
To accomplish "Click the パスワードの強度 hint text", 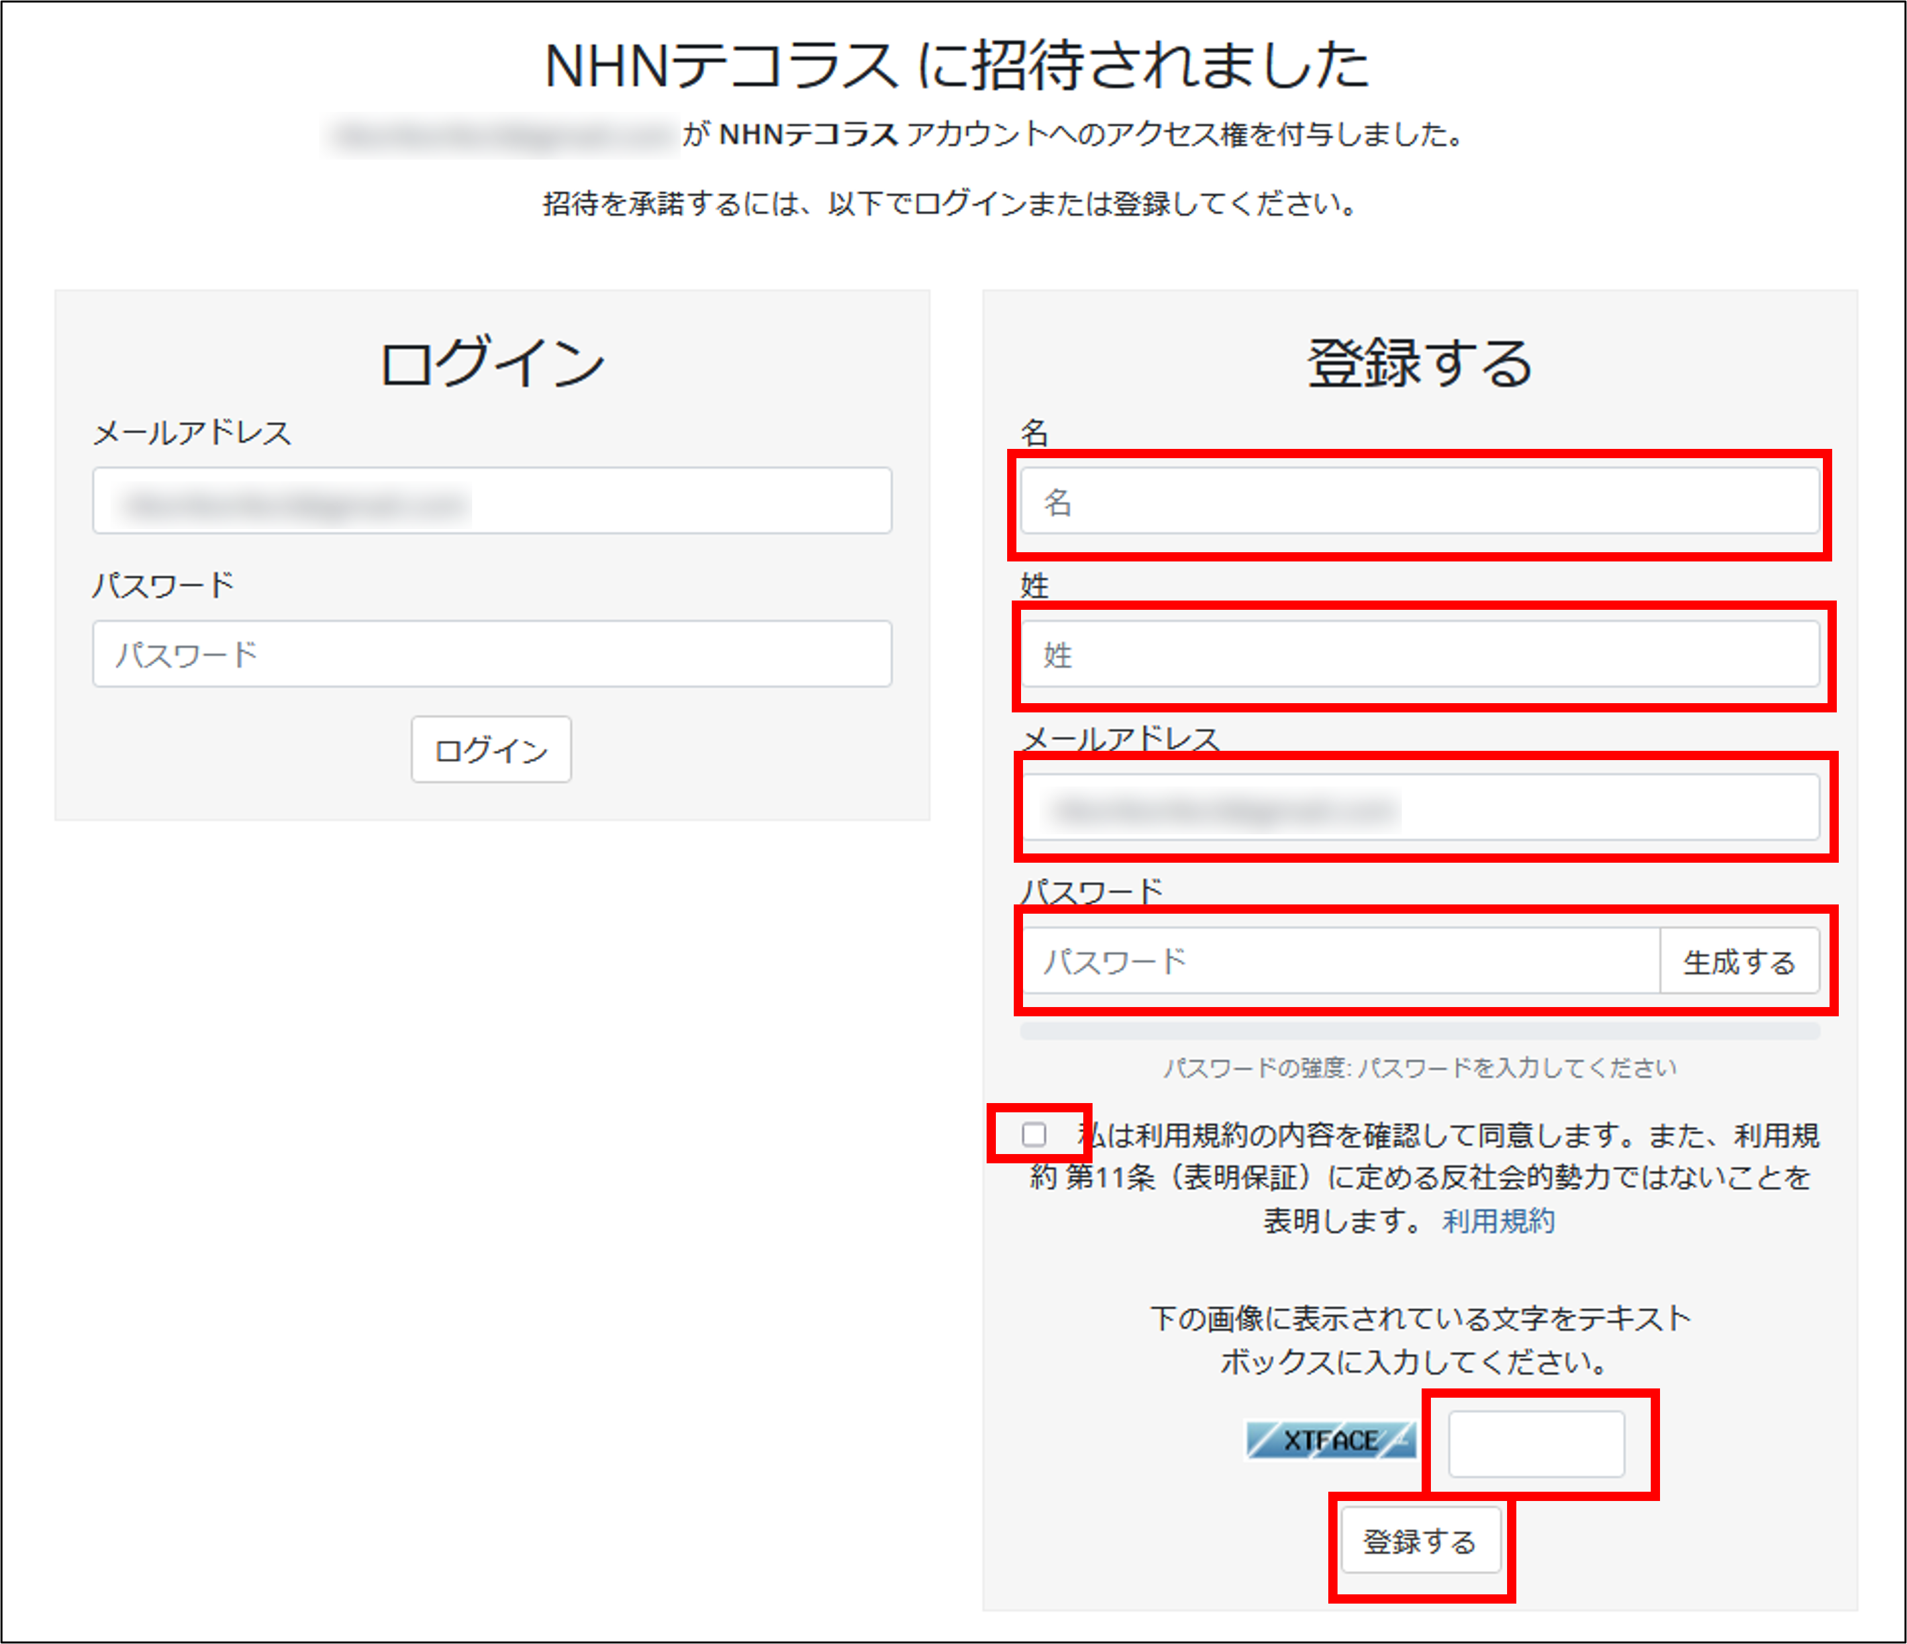I will (x=1419, y=1068).
